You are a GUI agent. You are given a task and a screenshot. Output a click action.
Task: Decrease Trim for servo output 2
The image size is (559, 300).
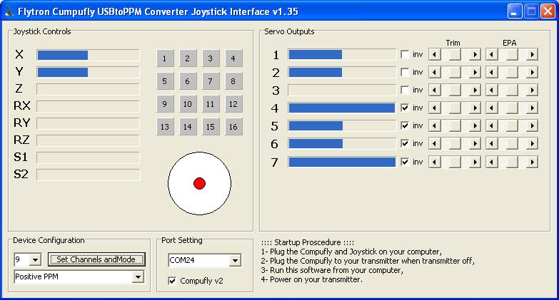pos(434,72)
